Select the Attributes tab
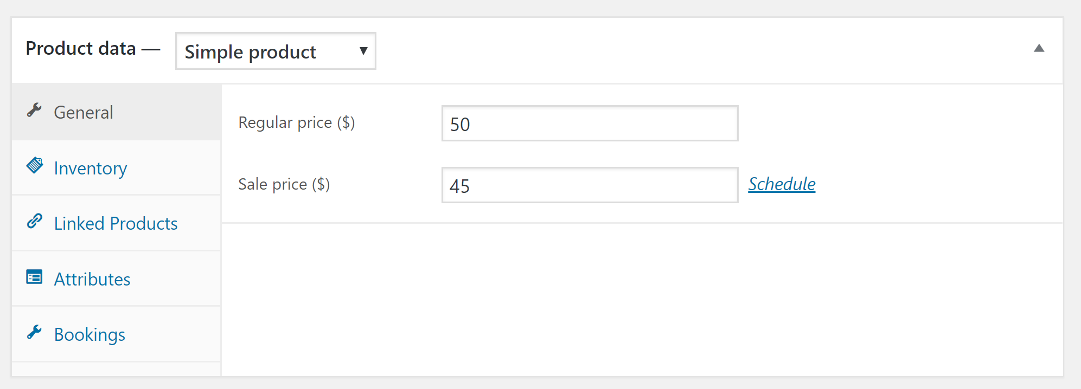Image resolution: width=1081 pixels, height=389 pixels. click(x=92, y=279)
